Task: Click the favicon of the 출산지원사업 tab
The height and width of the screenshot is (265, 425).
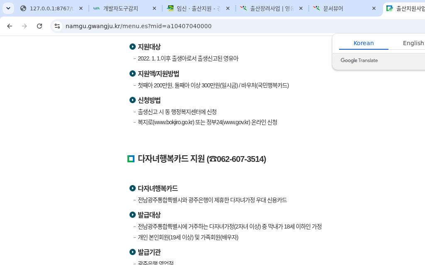Action: tap(389, 8)
